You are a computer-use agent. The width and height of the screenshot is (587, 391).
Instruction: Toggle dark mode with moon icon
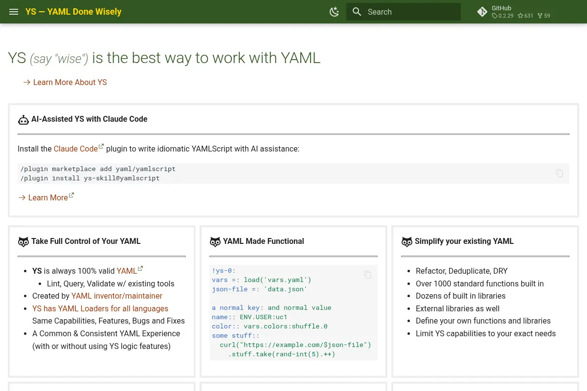(335, 12)
